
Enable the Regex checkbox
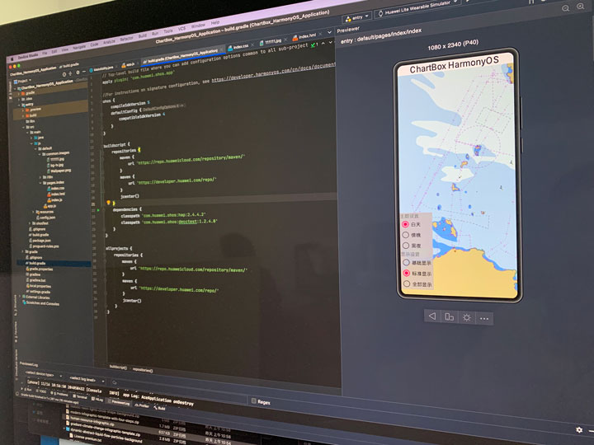tap(254, 400)
